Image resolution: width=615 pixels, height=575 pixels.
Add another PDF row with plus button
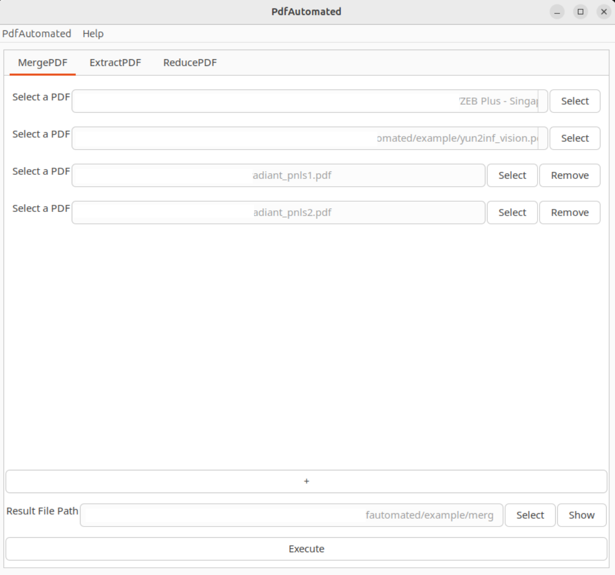pos(306,481)
